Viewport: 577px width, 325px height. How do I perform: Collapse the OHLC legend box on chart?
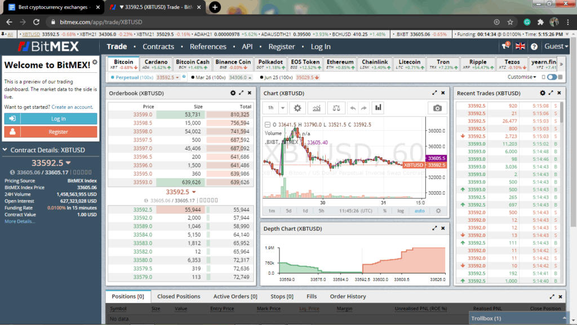[268, 125]
